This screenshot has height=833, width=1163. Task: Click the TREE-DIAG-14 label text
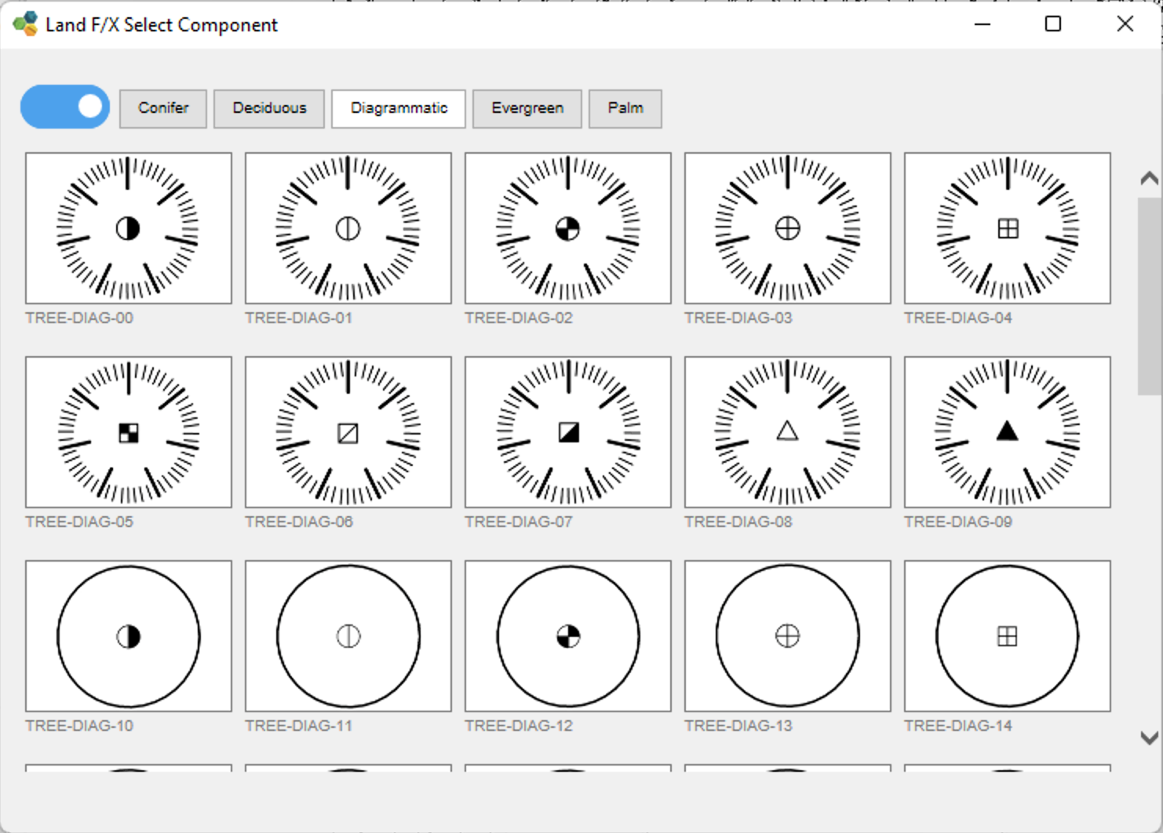point(958,726)
